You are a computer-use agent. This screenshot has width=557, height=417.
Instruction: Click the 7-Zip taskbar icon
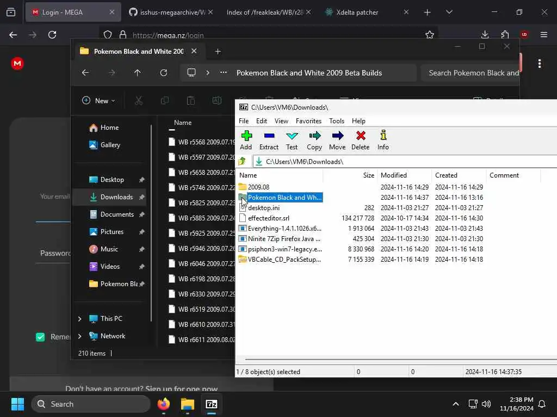coord(212,404)
